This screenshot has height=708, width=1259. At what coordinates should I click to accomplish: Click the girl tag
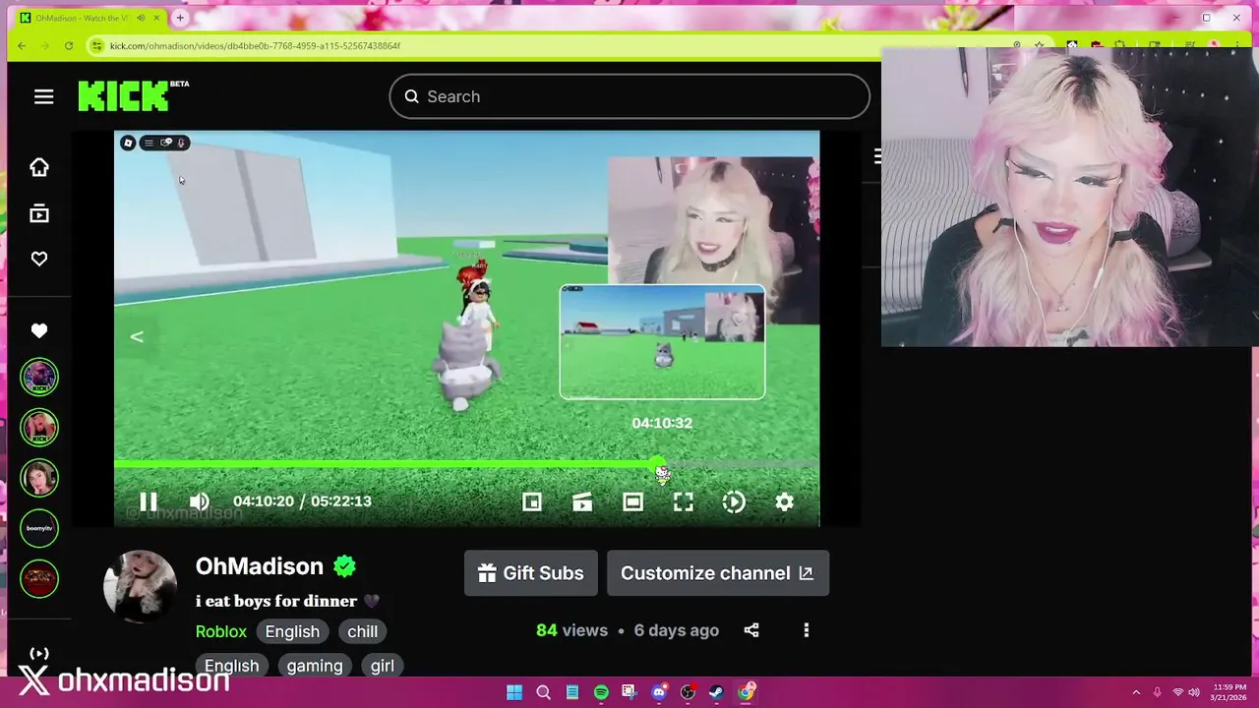tap(383, 666)
